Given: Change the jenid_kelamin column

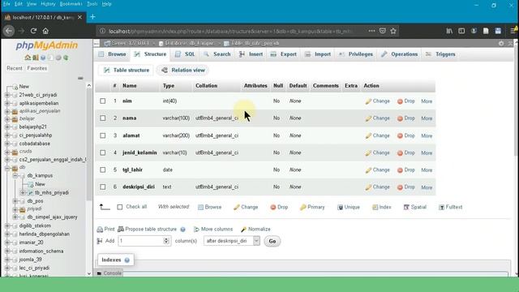Looking at the screenshot, I should pos(378,152).
